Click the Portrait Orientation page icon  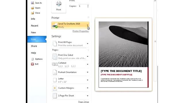point(55,72)
